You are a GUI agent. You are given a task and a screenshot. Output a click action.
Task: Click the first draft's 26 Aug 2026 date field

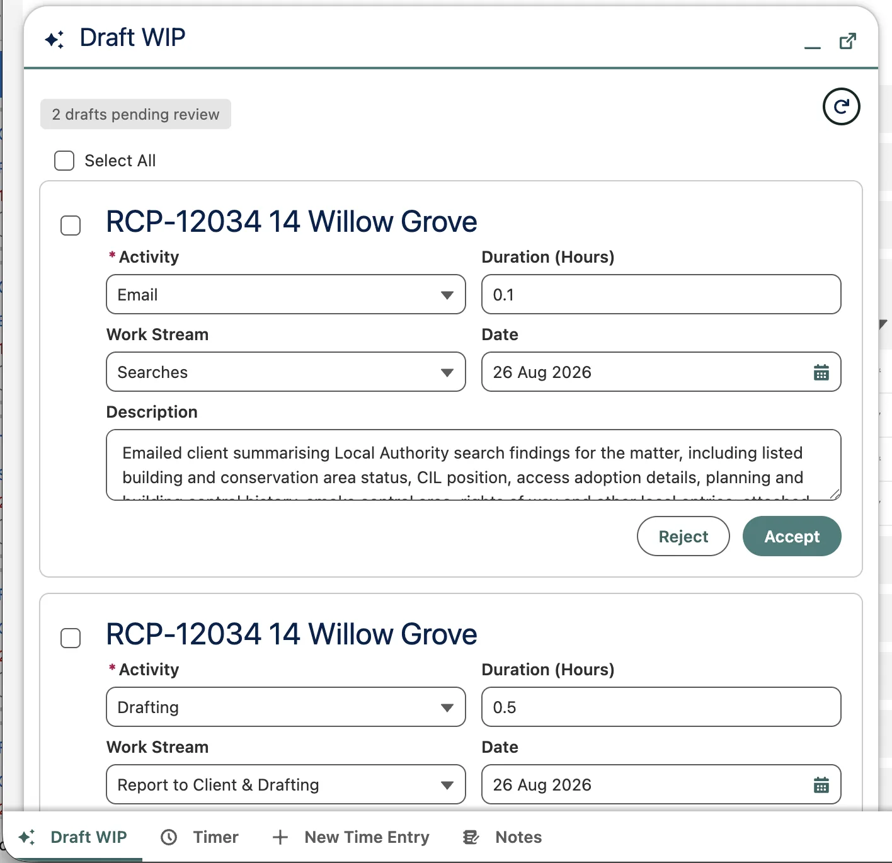661,372
